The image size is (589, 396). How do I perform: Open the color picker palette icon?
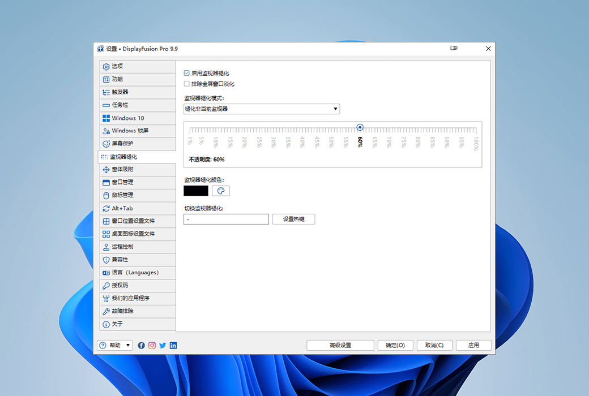(x=220, y=191)
